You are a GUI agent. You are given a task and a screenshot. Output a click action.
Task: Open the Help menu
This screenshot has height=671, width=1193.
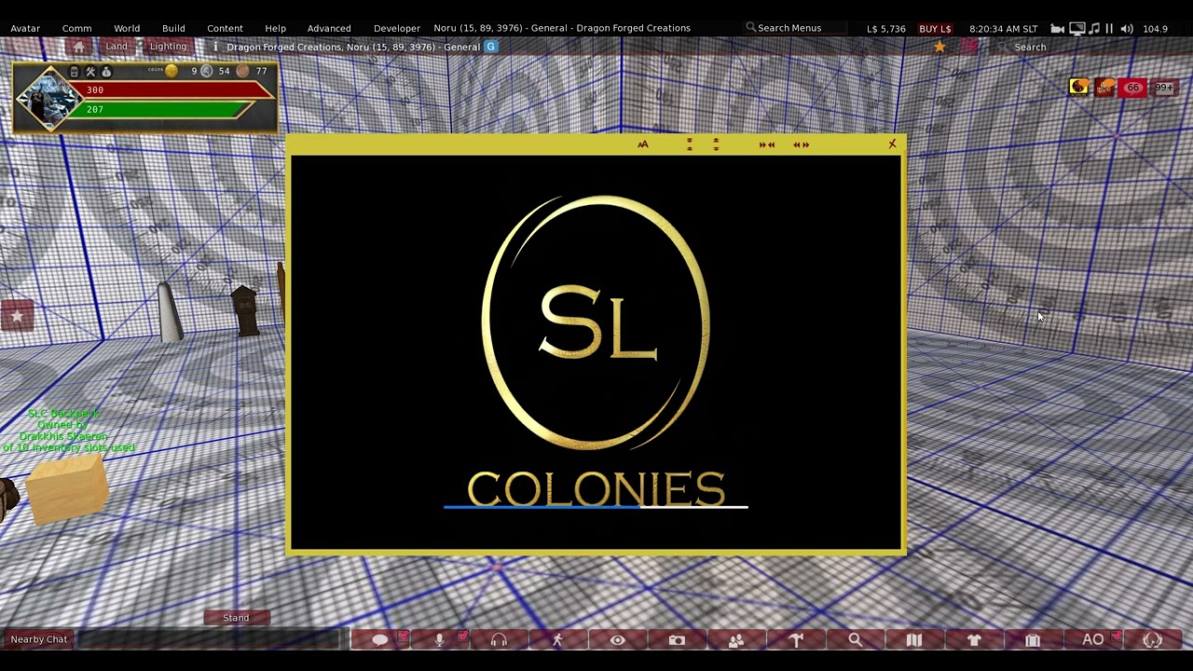coord(275,28)
